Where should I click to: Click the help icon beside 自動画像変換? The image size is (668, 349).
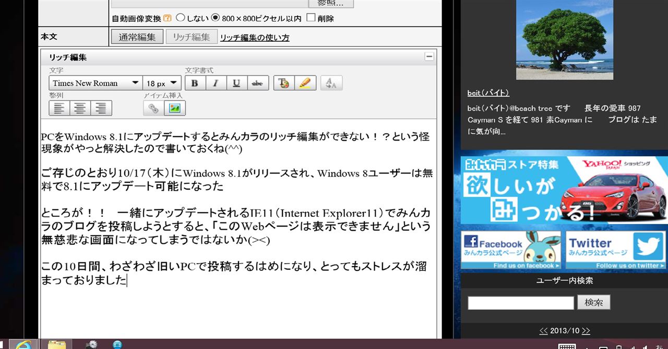click(168, 18)
